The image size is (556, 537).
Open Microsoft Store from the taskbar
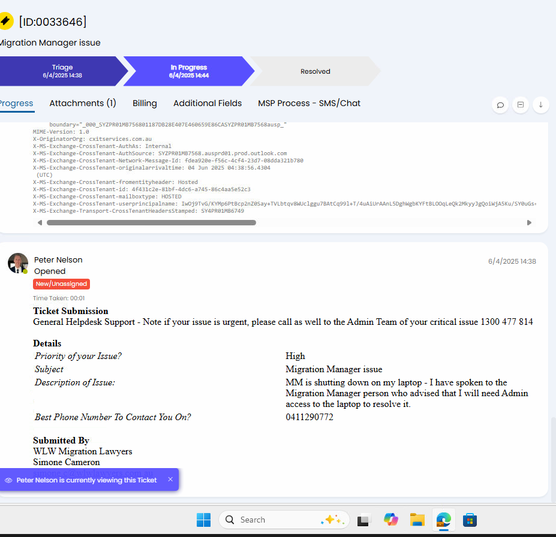(470, 520)
